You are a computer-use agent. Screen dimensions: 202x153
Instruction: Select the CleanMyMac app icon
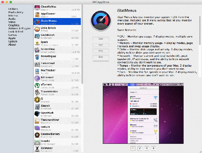[x=37, y=8]
